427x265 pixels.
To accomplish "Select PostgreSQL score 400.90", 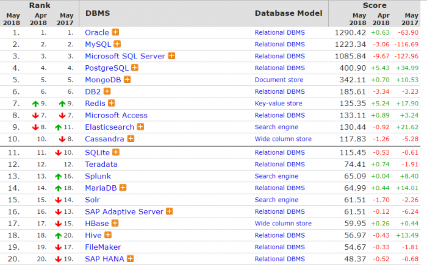I will click(x=353, y=68).
